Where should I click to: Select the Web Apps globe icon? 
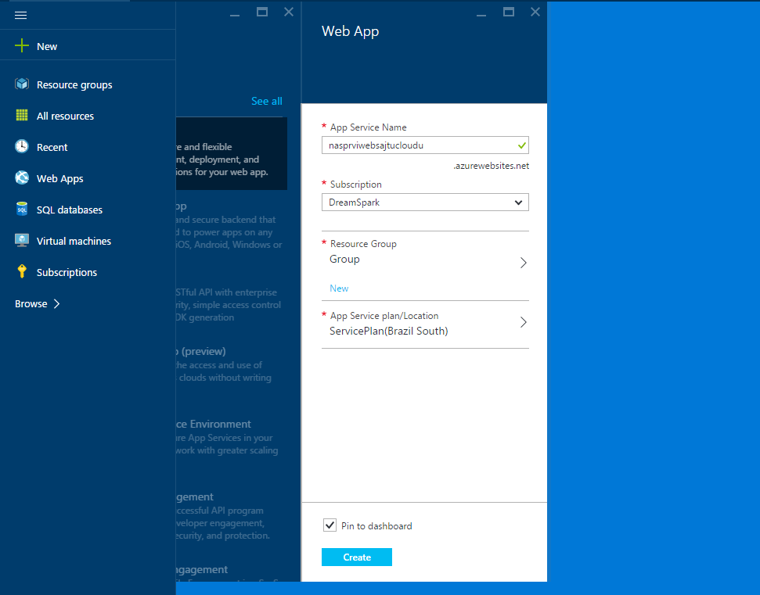[22, 177]
